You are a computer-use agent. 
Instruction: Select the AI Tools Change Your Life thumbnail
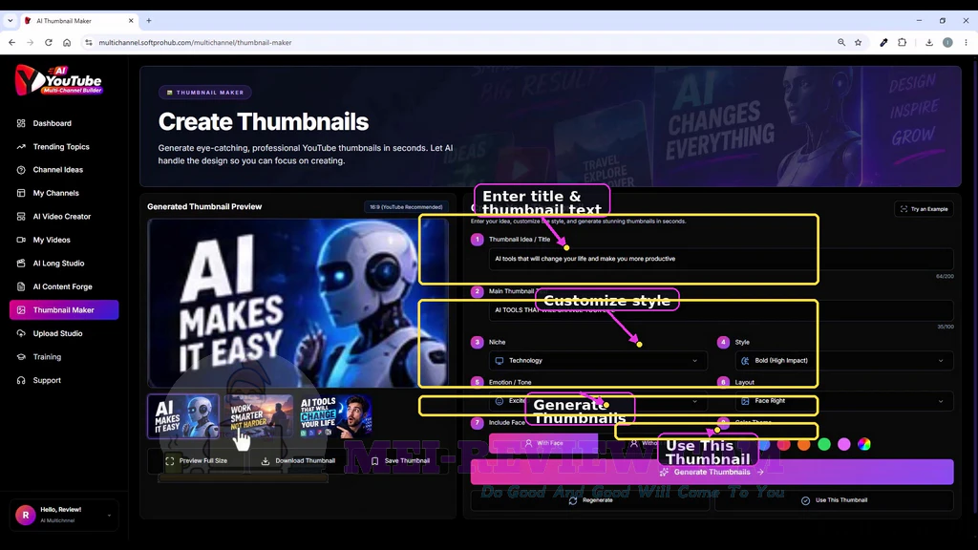click(335, 416)
